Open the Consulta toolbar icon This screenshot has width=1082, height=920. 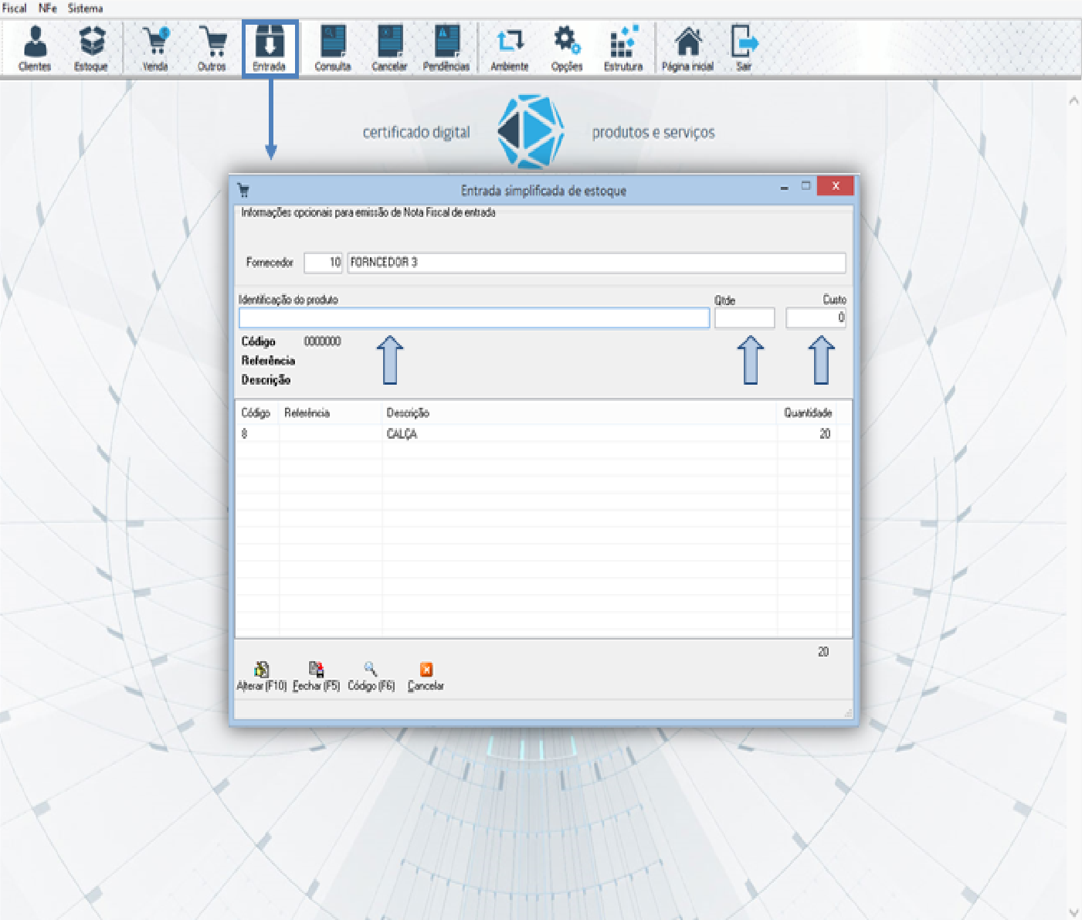tap(333, 48)
